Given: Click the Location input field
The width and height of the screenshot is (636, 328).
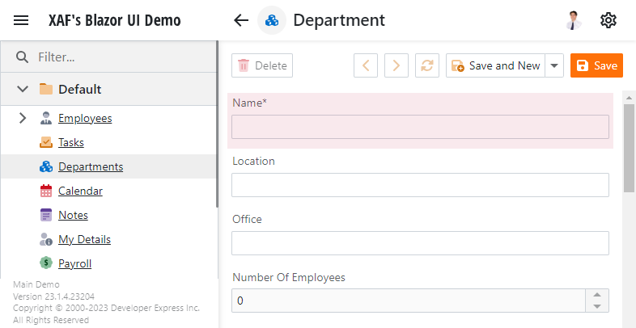Looking at the screenshot, I should coord(420,185).
